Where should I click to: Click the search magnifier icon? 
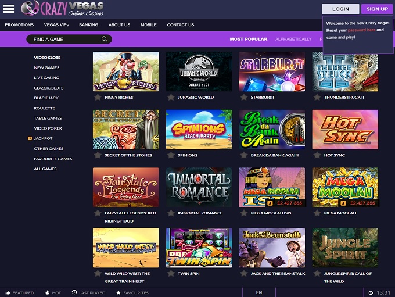click(x=105, y=39)
